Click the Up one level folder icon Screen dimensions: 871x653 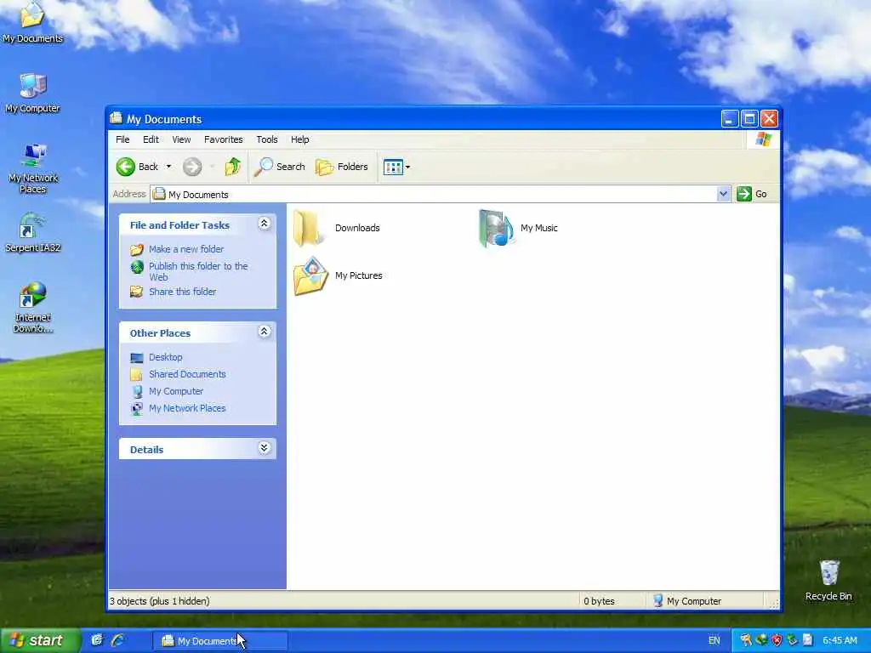point(233,167)
